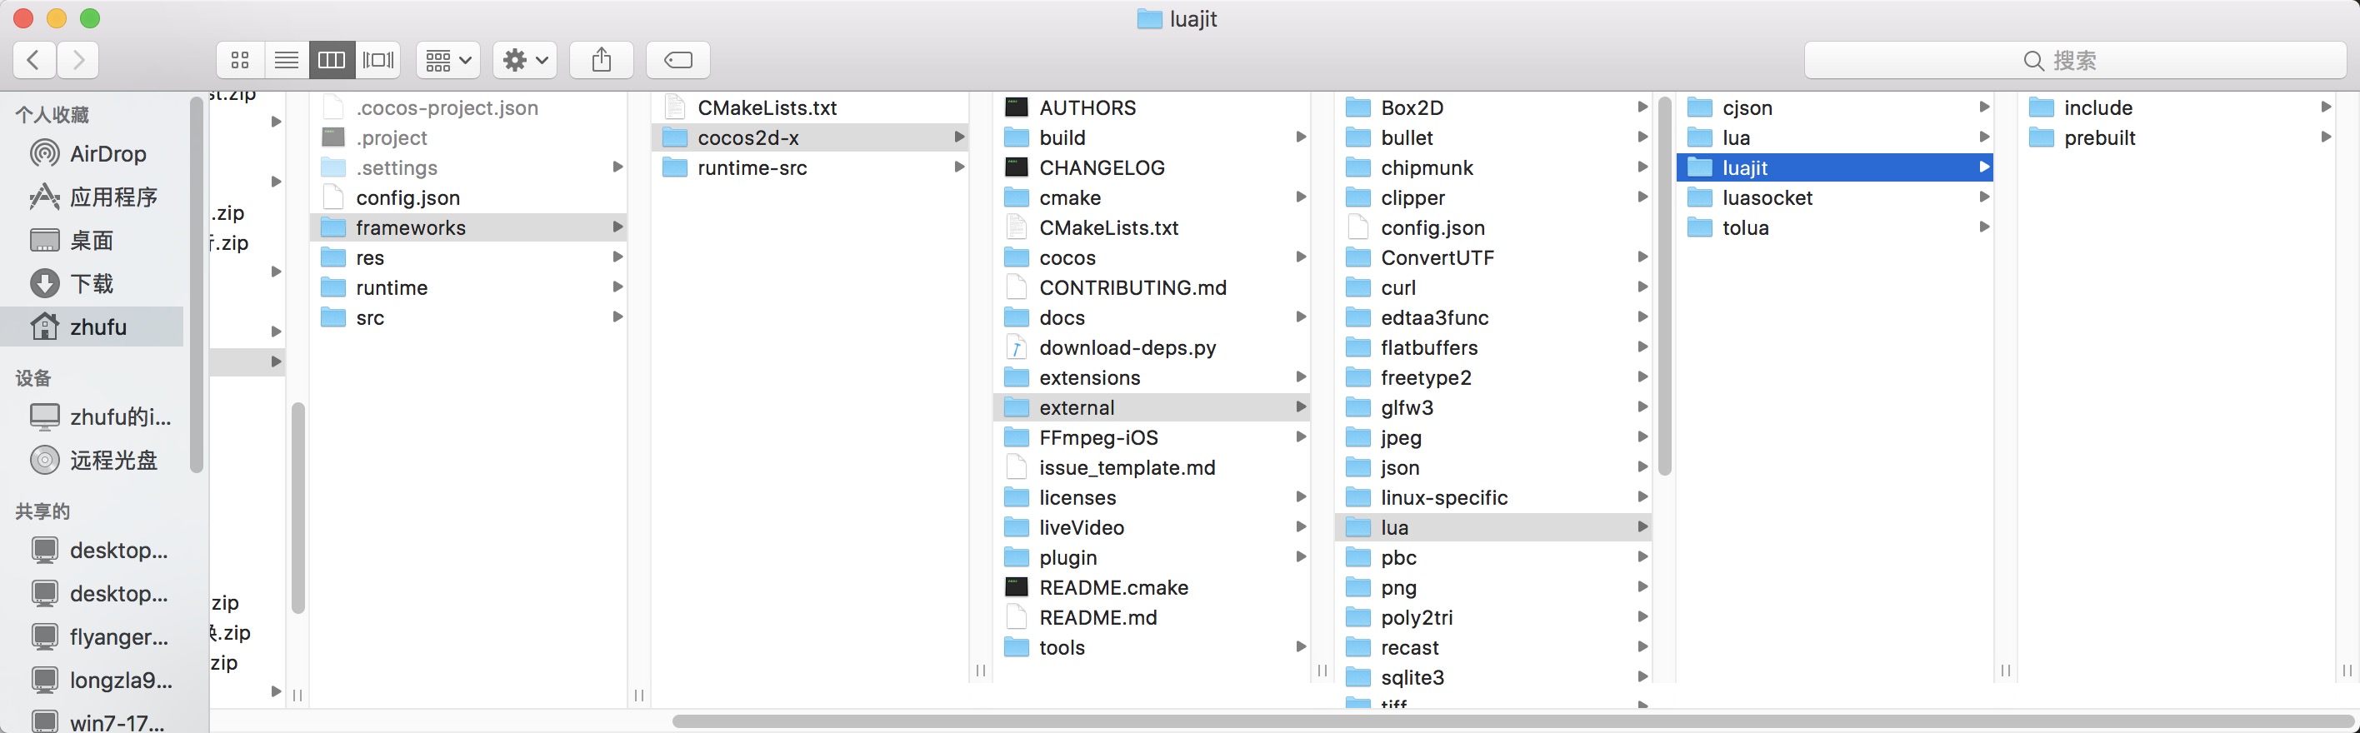
Task: Select the include folder icon
Action: click(x=2041, y=107)
